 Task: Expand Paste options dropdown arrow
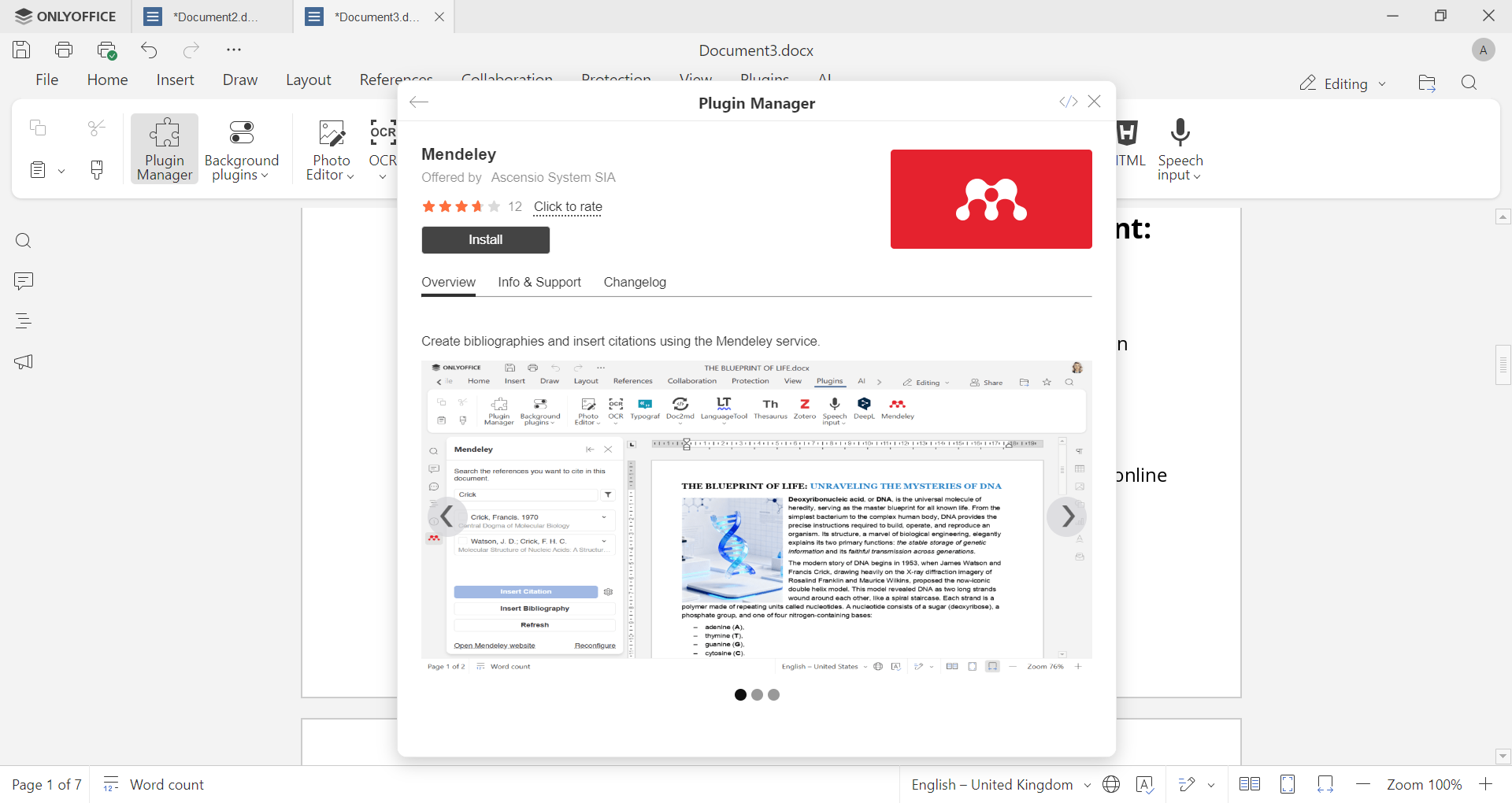pos(61,171)
